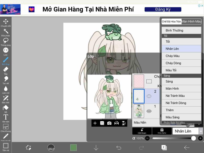Image resolution: width=204 pixels, height=153 pixels.
Task: Toggle Khóa Alpha lock on layer
Action: coord(162,131)
